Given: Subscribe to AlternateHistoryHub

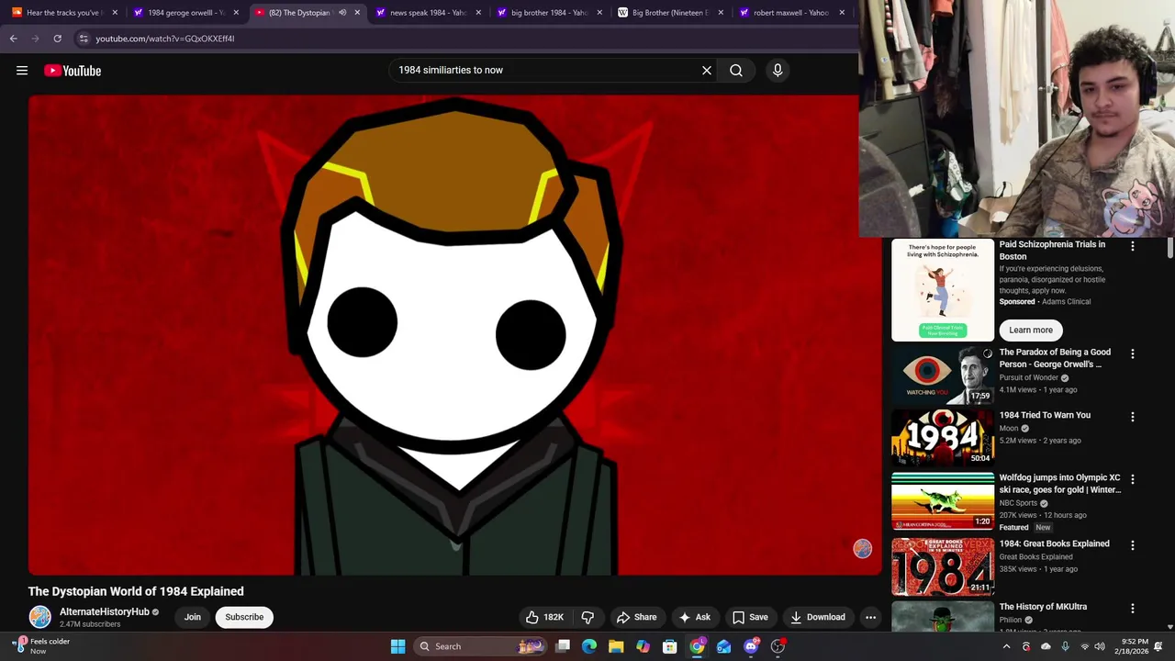Looking at the screenshot, I should click(244, 617).
